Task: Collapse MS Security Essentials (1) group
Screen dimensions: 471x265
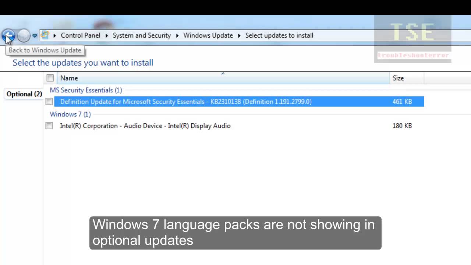Action: click(x=86, y=90)
